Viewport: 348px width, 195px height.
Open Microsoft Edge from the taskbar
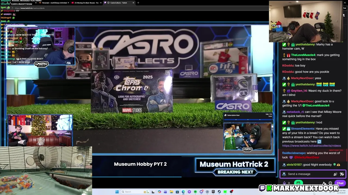coord(183,192)
